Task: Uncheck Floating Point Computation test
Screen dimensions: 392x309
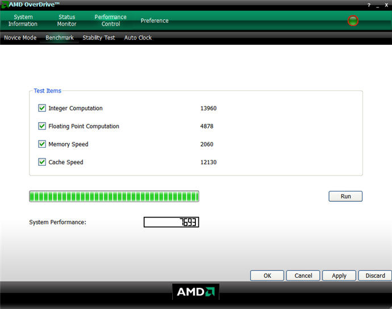Action: [41, 126]
